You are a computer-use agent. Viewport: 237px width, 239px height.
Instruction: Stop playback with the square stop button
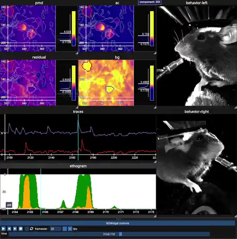[21, 229]
